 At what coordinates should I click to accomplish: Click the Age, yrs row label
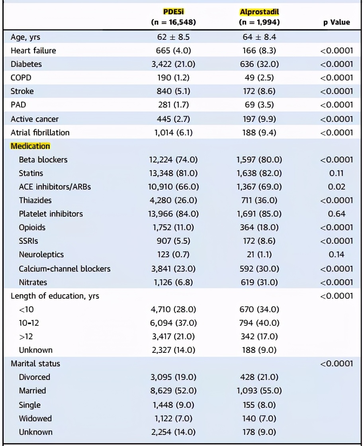pos(25,37)
